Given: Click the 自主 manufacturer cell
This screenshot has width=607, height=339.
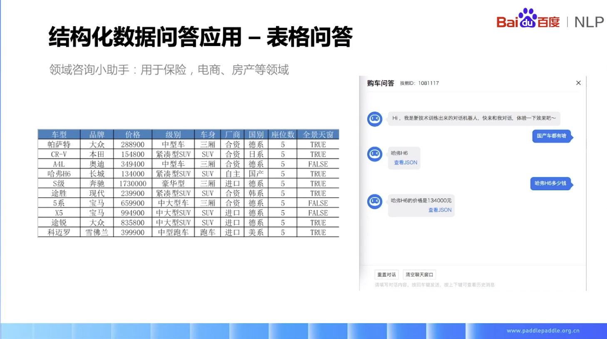Looking at the screenshot, I should coord(233,174).
